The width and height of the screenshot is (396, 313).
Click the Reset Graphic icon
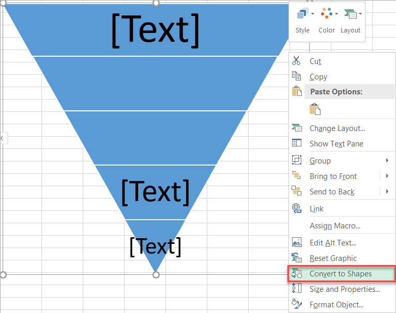pos(297,258)
